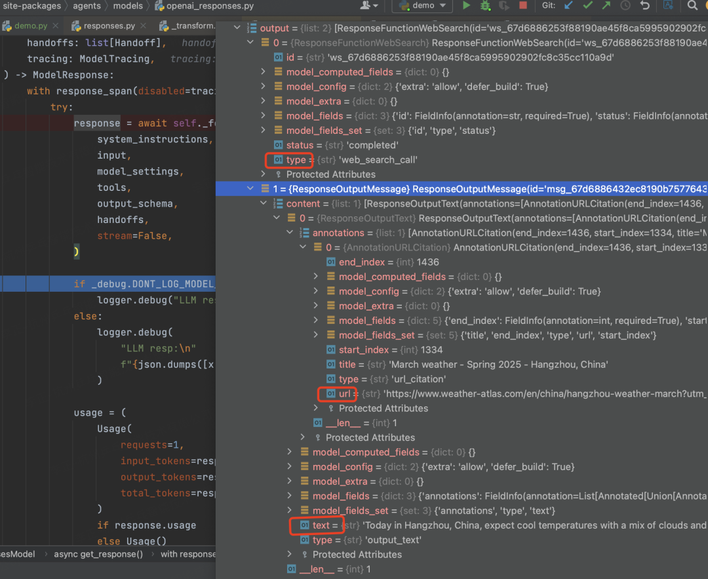Open Search Everywhere magnifying glass
Viewport: 708px width, 579px height.
pyautogui.click(x=693, y=6)
